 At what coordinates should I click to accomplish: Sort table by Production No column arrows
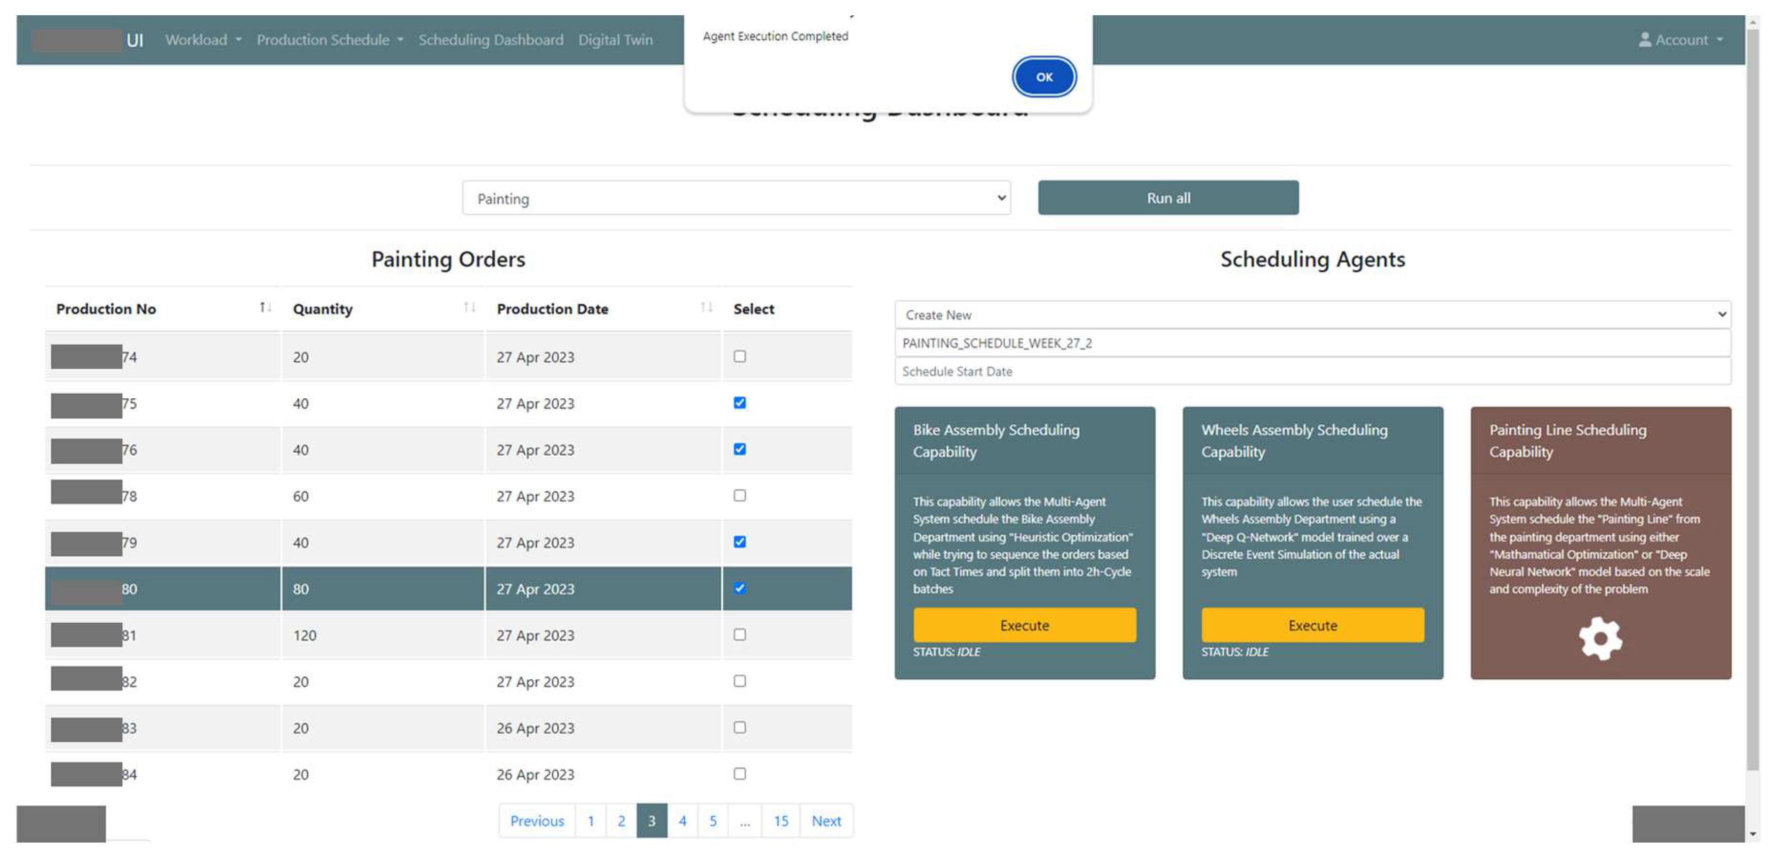tap(265, 308)
